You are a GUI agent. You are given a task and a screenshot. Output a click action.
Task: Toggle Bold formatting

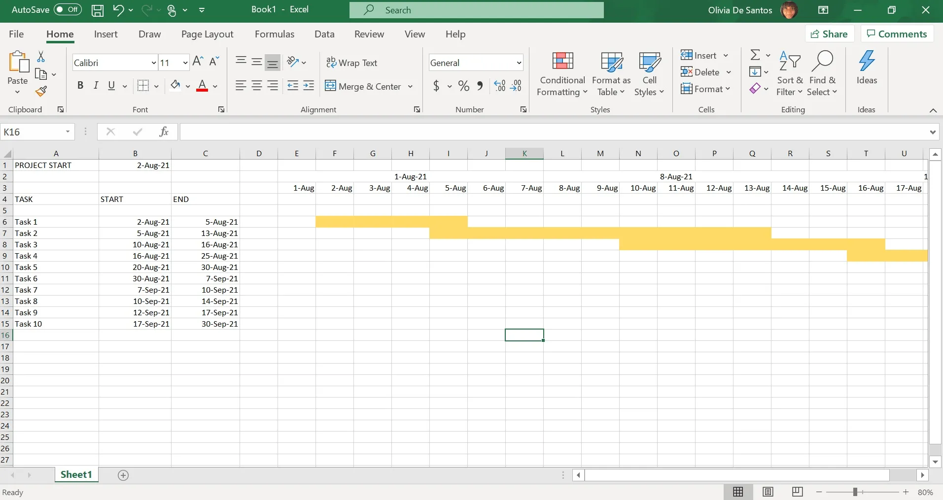[80, 86]
